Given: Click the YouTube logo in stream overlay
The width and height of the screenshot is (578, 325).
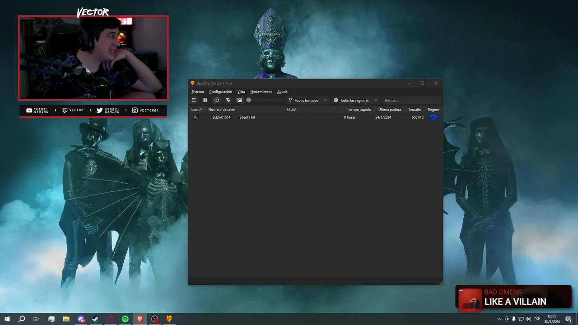Looking at the screenshot, I should (29, 110).
